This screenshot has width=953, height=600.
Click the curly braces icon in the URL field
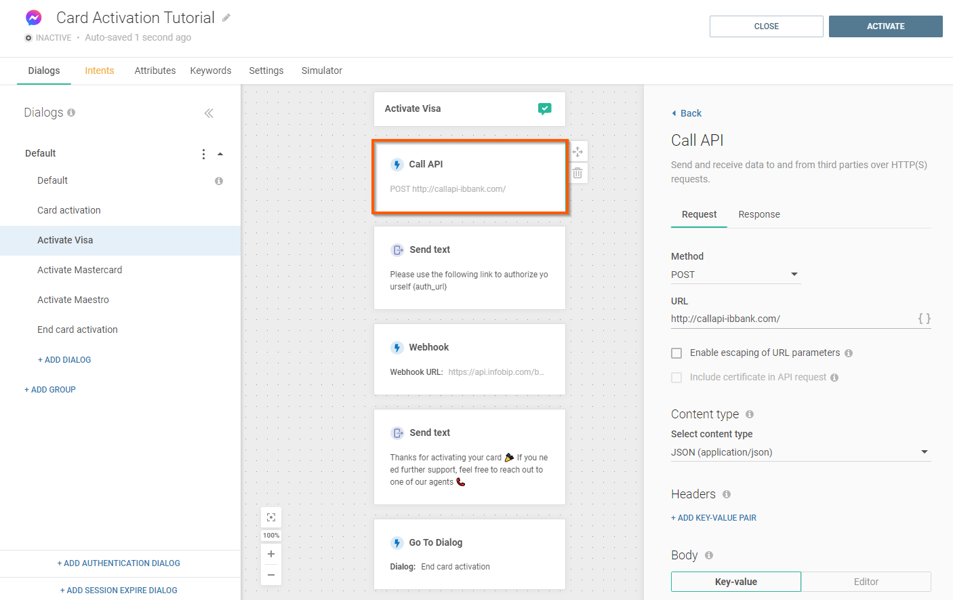[x=924, y=319]
